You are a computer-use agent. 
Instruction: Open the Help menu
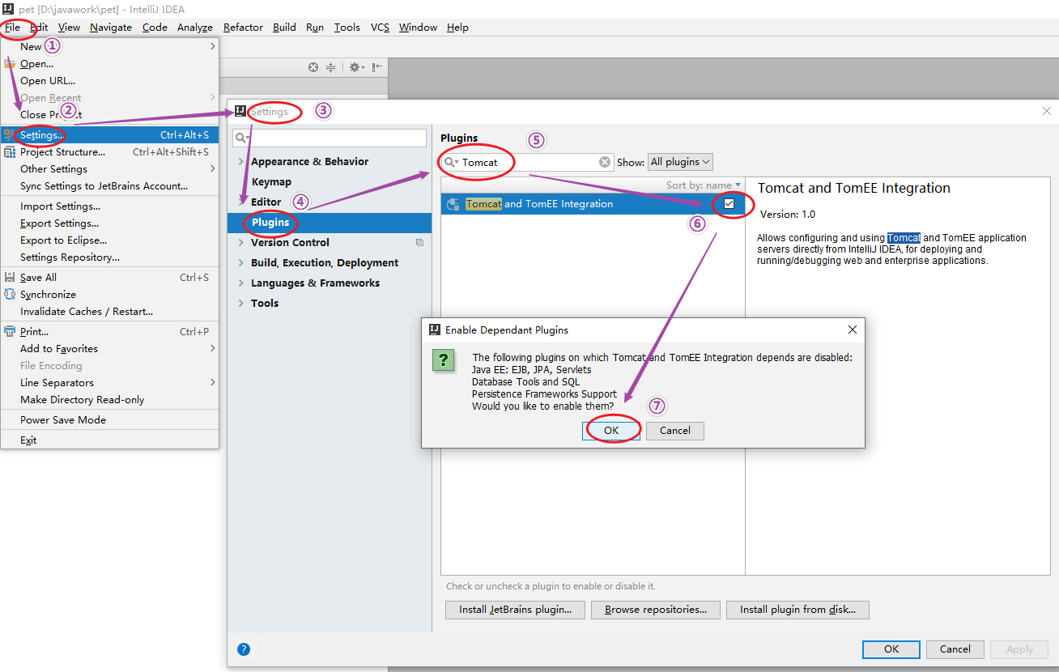coord(457,27)
